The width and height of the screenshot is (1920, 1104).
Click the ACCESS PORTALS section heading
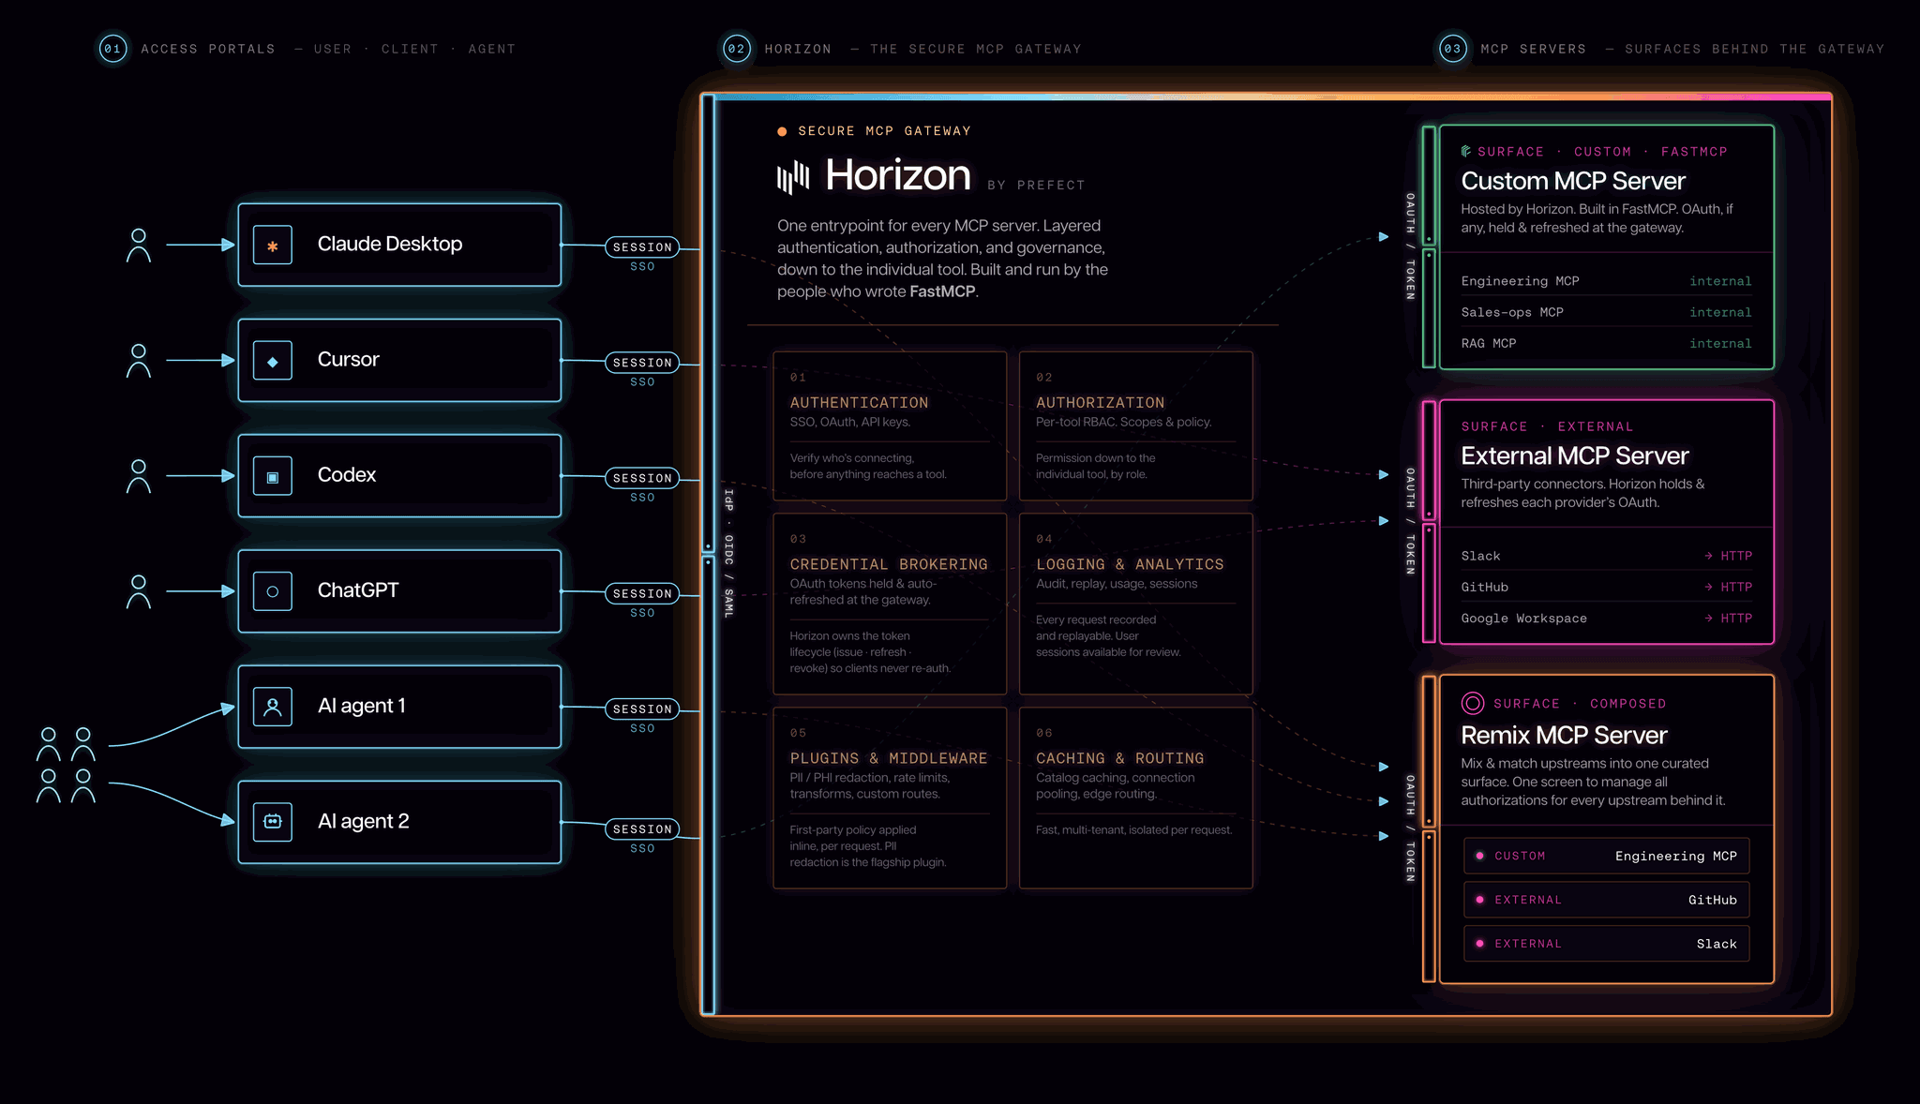208,49
